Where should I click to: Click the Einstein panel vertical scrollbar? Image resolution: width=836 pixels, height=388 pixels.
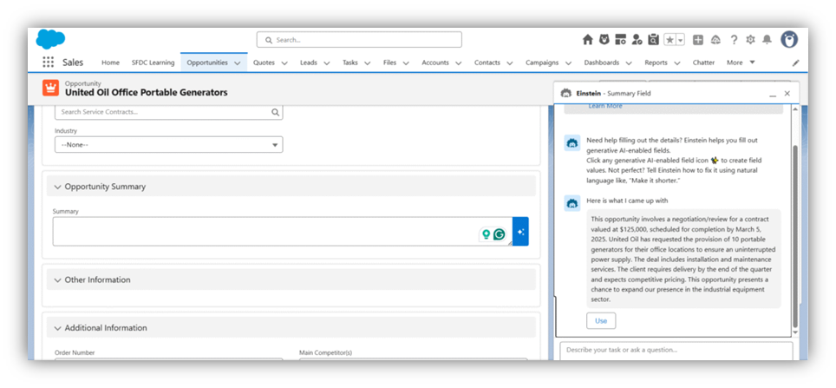[795, 235]
